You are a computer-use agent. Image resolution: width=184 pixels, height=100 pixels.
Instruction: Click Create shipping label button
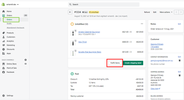coord(133,63)
